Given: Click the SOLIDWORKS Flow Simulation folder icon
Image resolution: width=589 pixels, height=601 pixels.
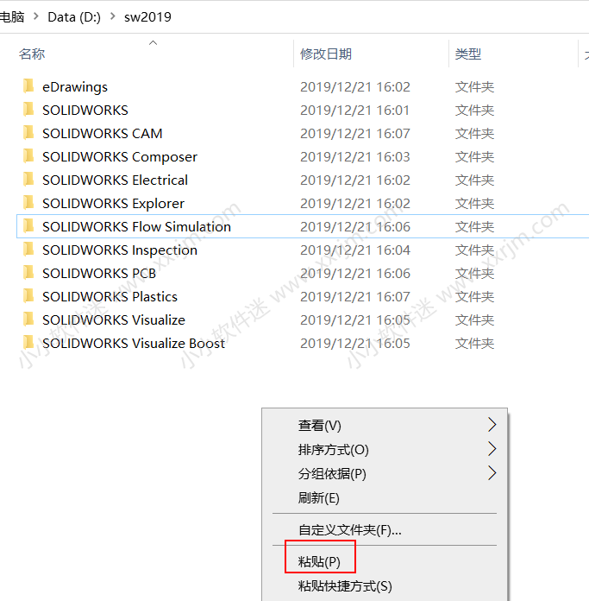Looking at the screenshot, I should 28,226.
